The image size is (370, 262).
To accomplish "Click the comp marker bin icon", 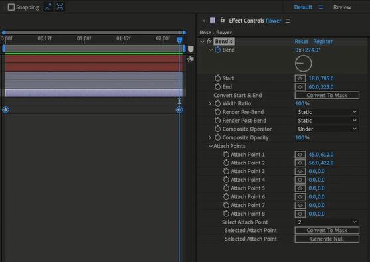I will pos(191,49).
